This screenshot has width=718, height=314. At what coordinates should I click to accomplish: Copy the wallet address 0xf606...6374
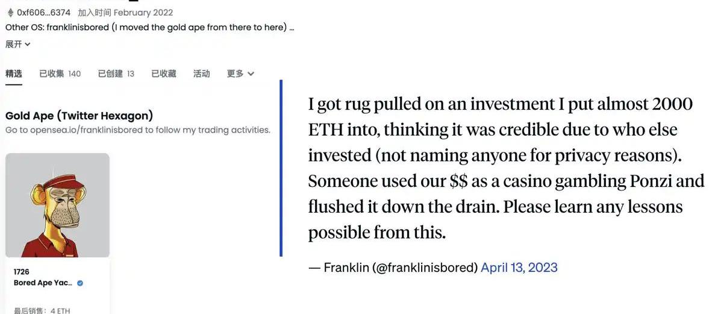coord(44,12)
